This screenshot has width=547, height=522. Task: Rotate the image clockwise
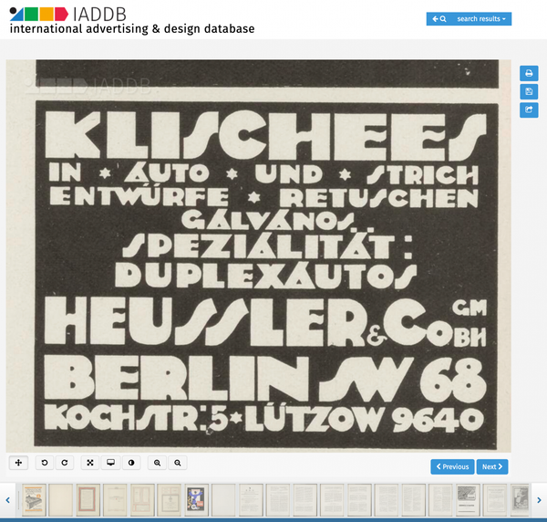coord(65,463)
